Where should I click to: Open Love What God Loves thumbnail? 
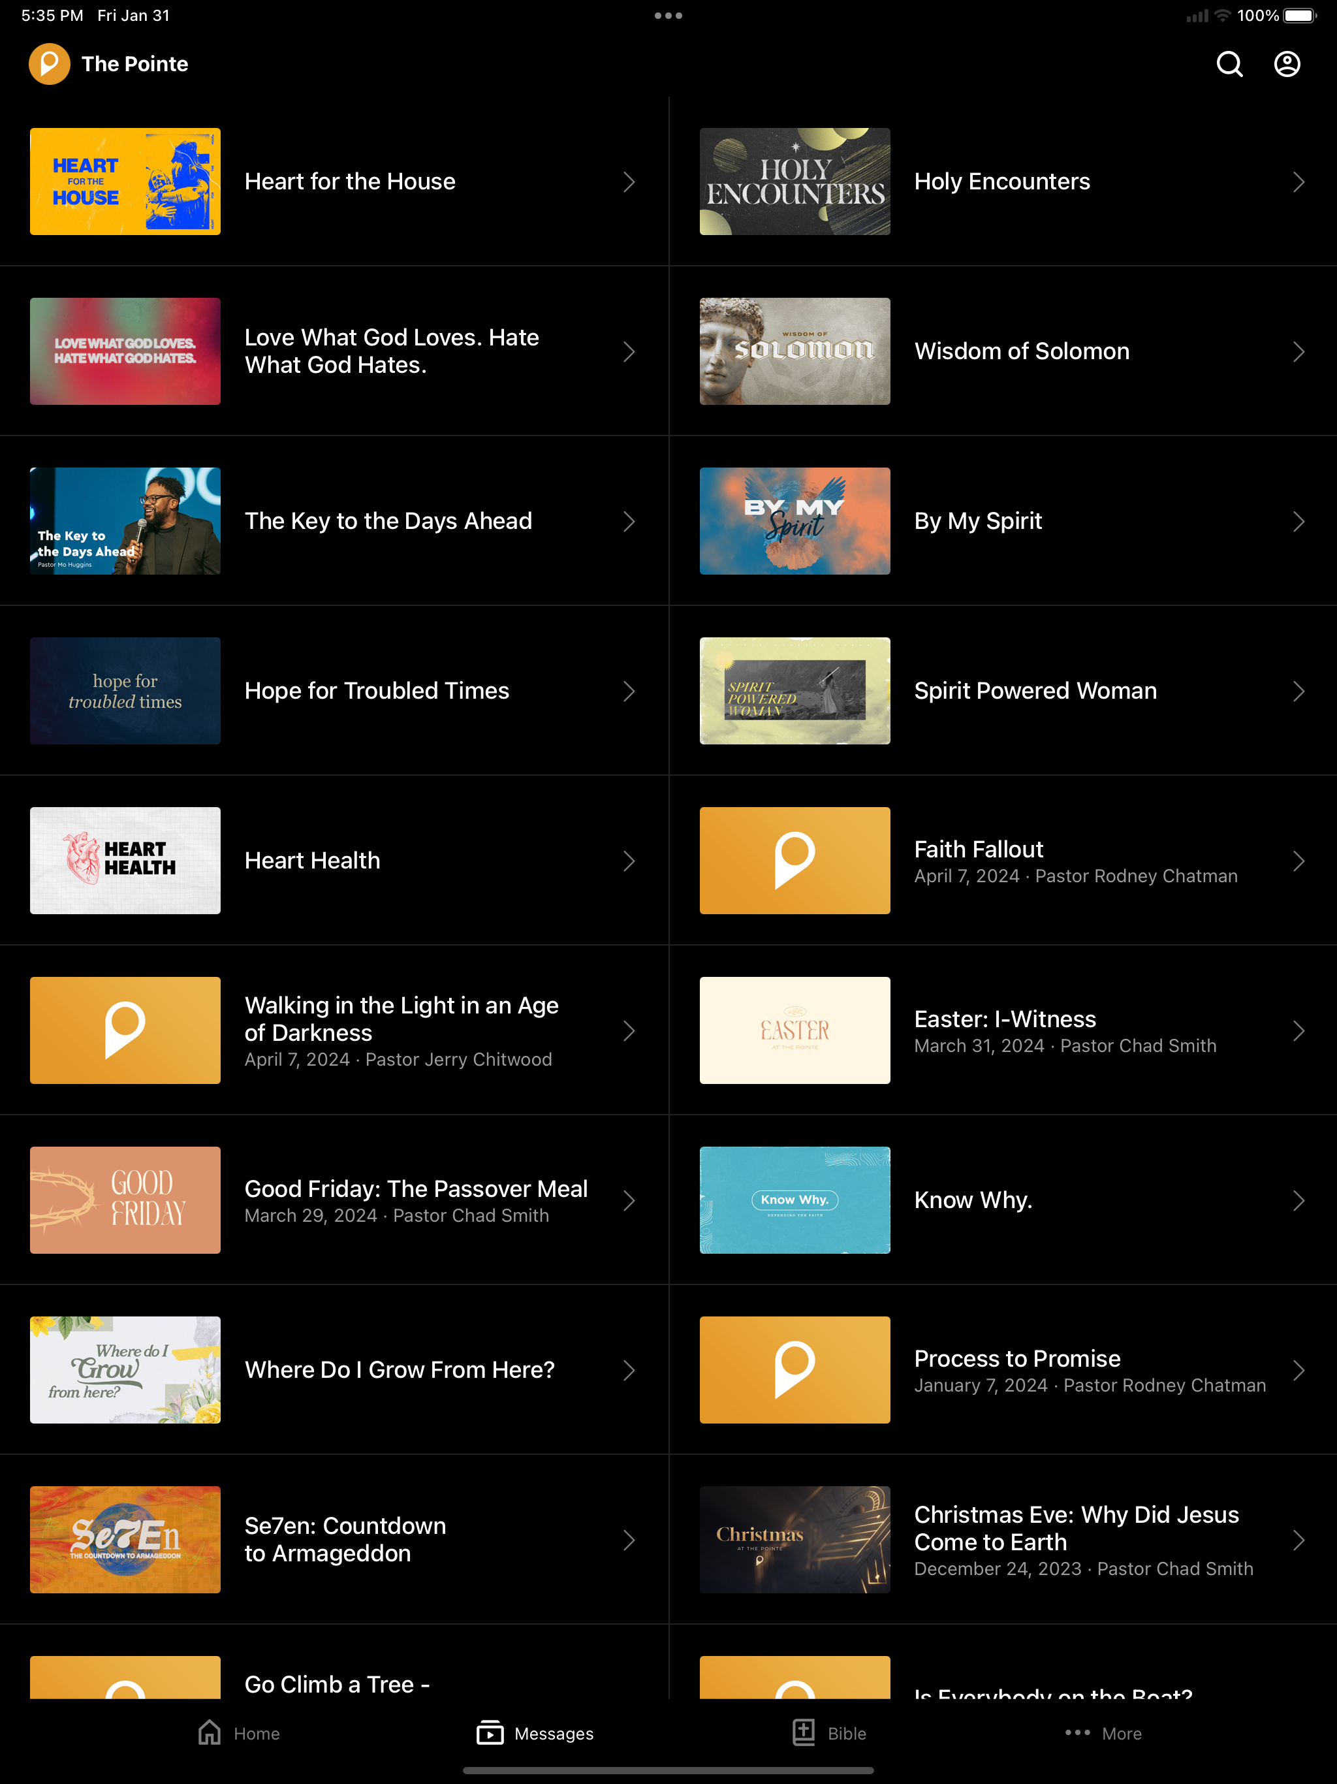point(125,351)
